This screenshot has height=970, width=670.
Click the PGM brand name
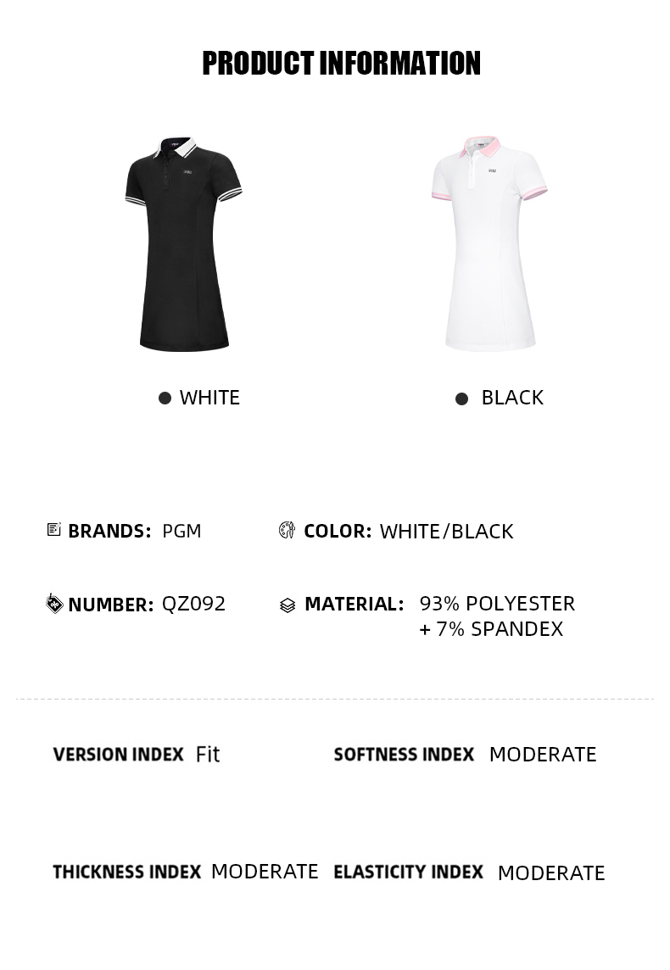click(181, 531)
